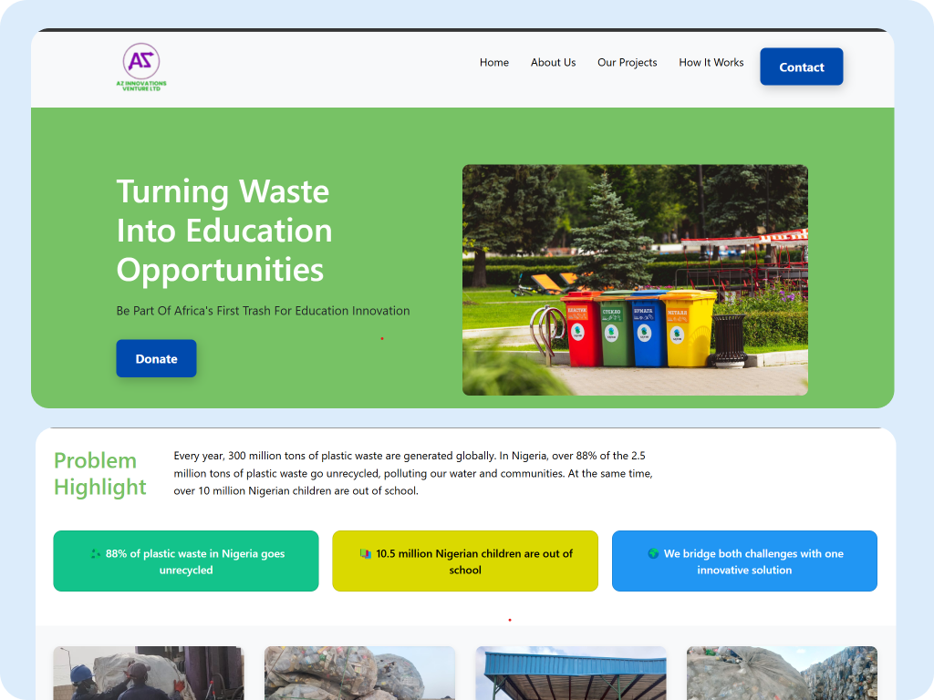Click the photo of bagged plastic bottles
Screen dimensions: 934x700
coord(359,674)
